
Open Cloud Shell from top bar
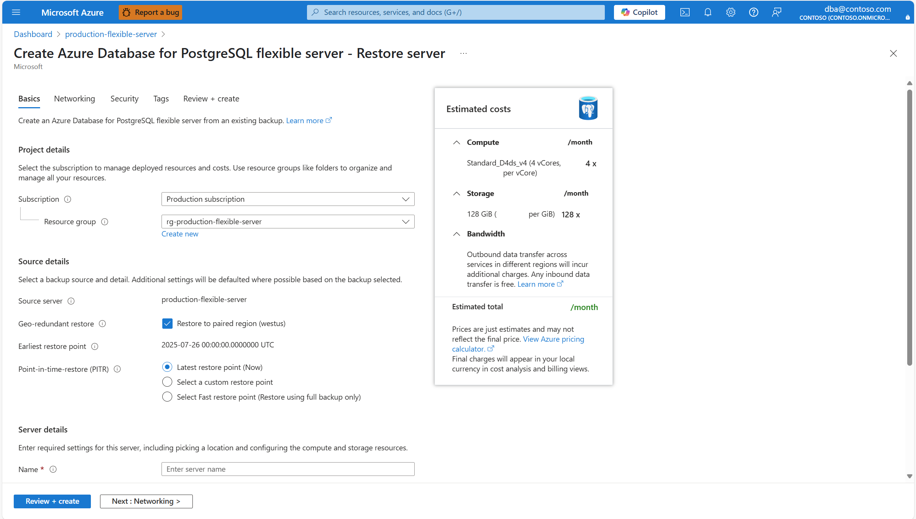[685, 12]
